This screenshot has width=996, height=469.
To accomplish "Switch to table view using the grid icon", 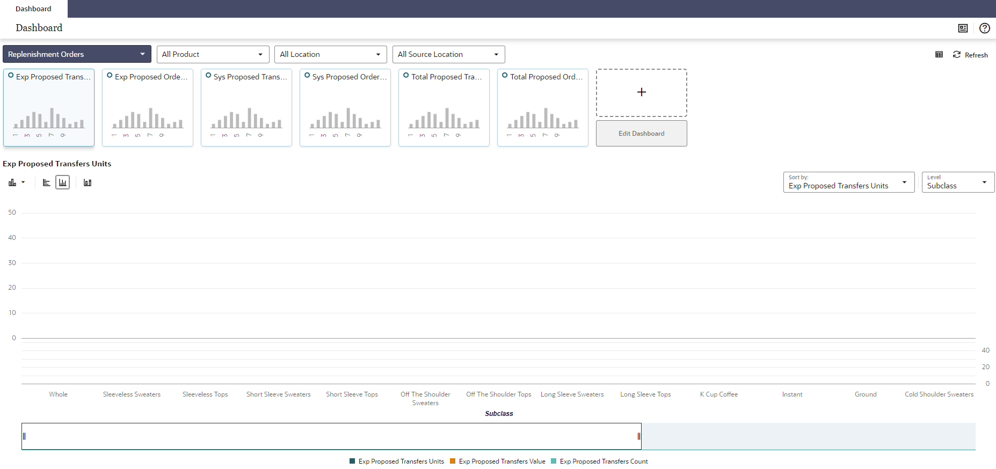I will pos(939,55).
